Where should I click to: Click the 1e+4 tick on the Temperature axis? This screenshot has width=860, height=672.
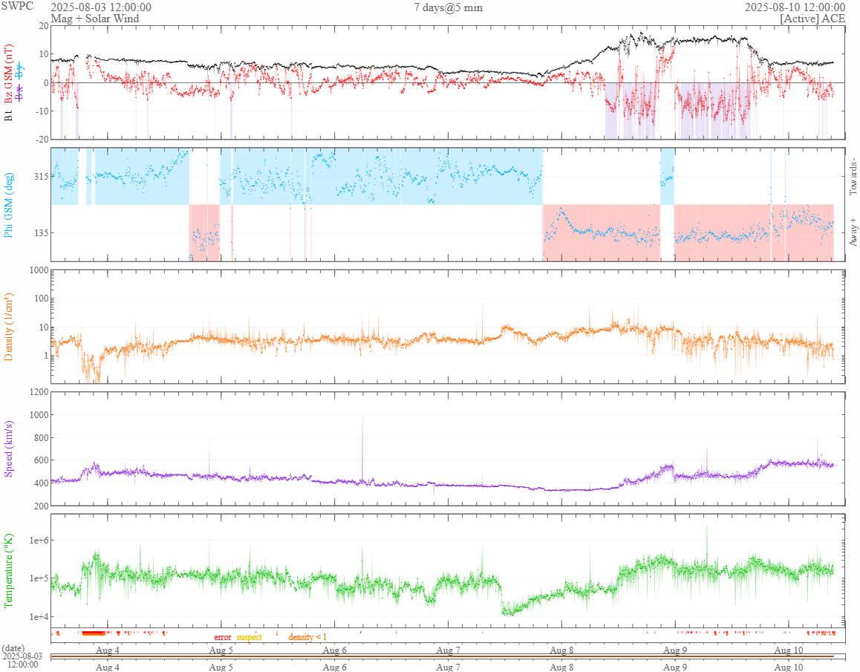39,616
